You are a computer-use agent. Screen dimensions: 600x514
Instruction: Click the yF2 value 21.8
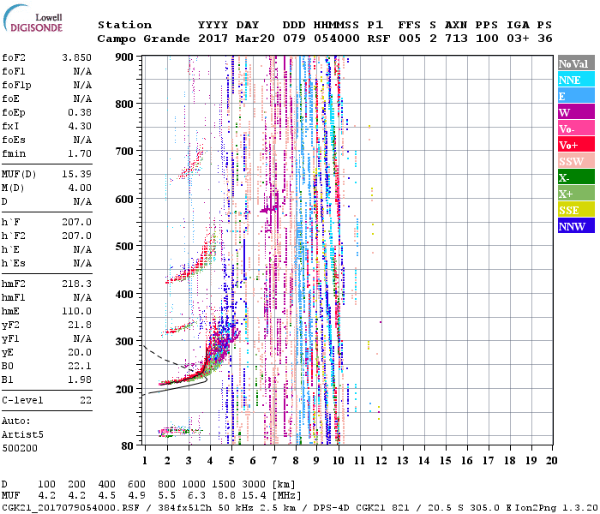click(x=80, y=325)
